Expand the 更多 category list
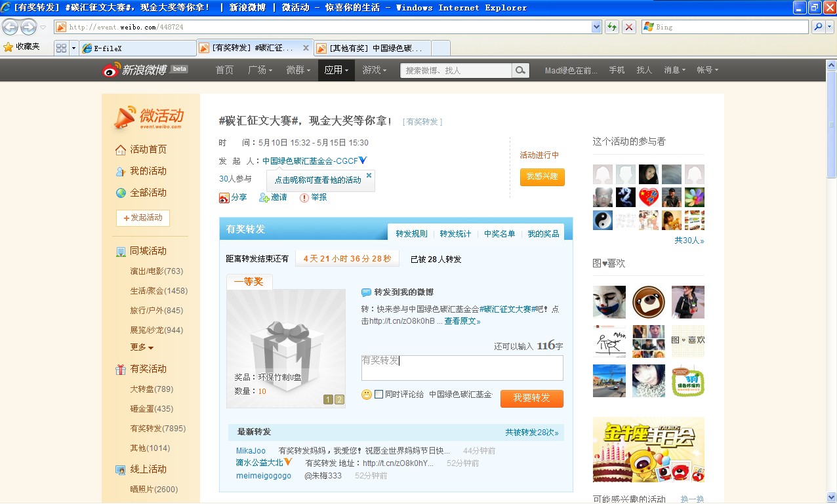Screen dimensions: 837x504 (142, 347)
